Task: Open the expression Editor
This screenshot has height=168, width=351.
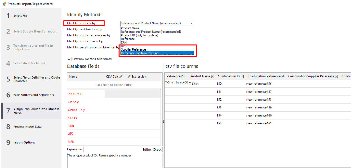Action: [147, 150]
